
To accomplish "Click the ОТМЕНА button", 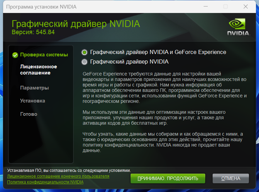I will point(231,178).
